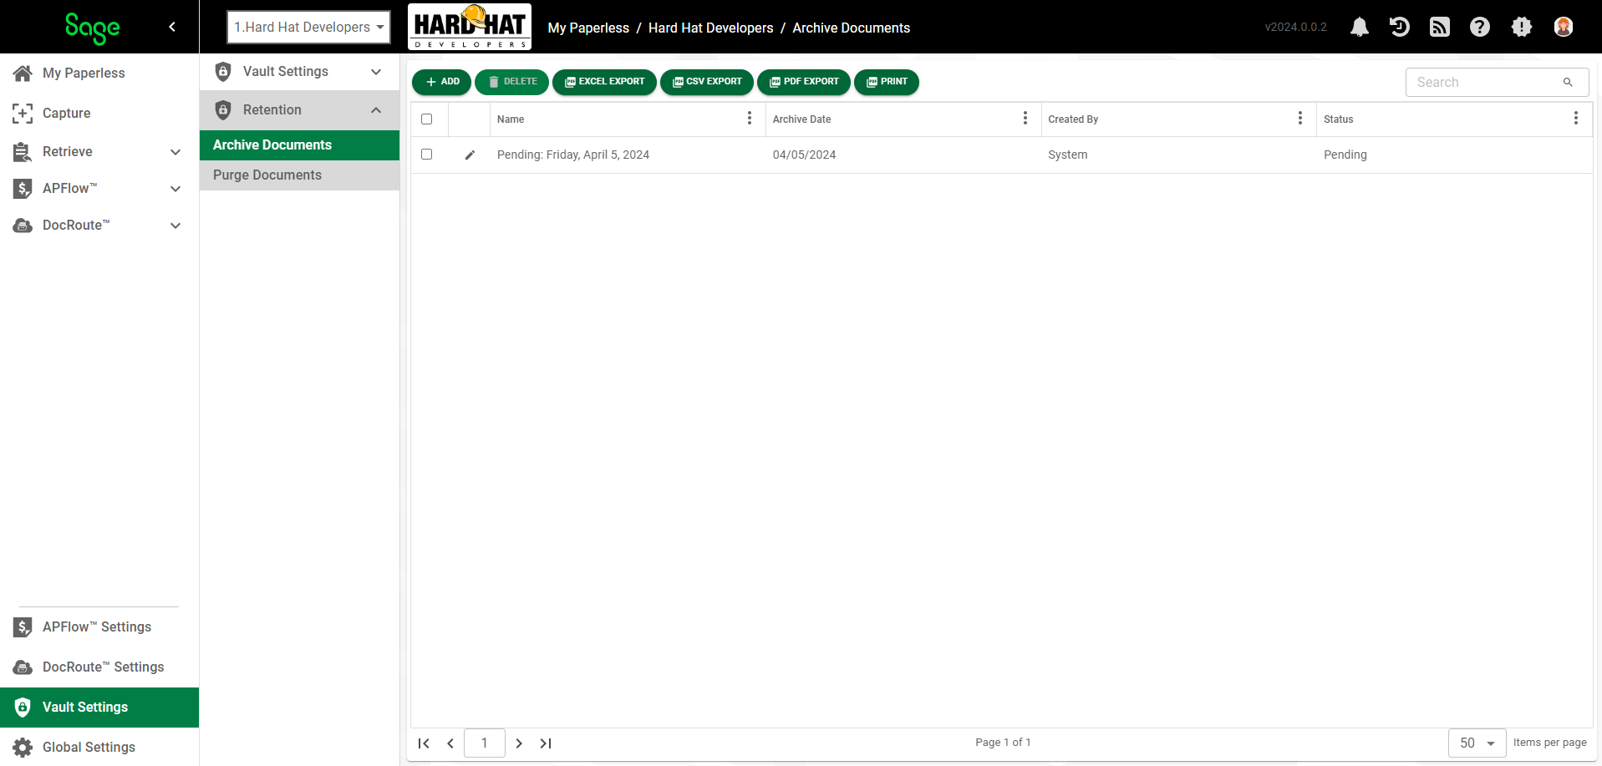Expand the APFlow menu chevron

pos(175,189)
